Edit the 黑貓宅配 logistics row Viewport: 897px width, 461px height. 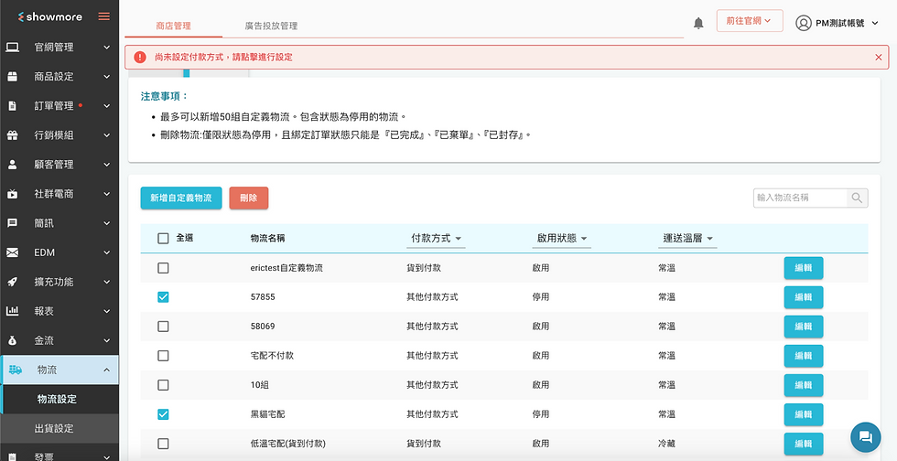click(804, 414)
